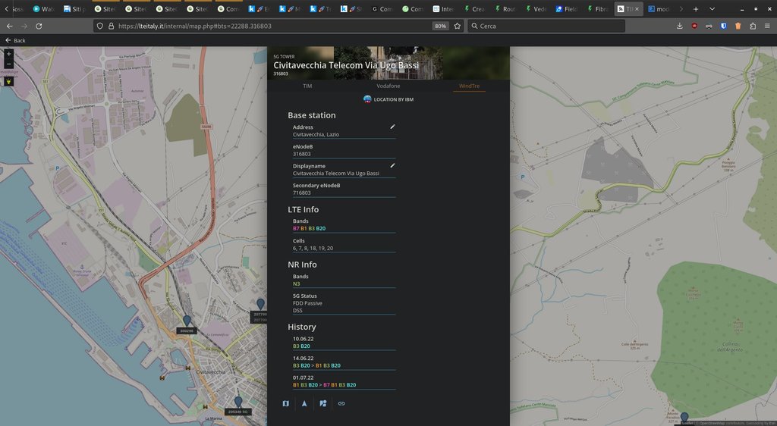Reload the page in the browser
This screenshot has height=426, width=777.
(39, 26)
